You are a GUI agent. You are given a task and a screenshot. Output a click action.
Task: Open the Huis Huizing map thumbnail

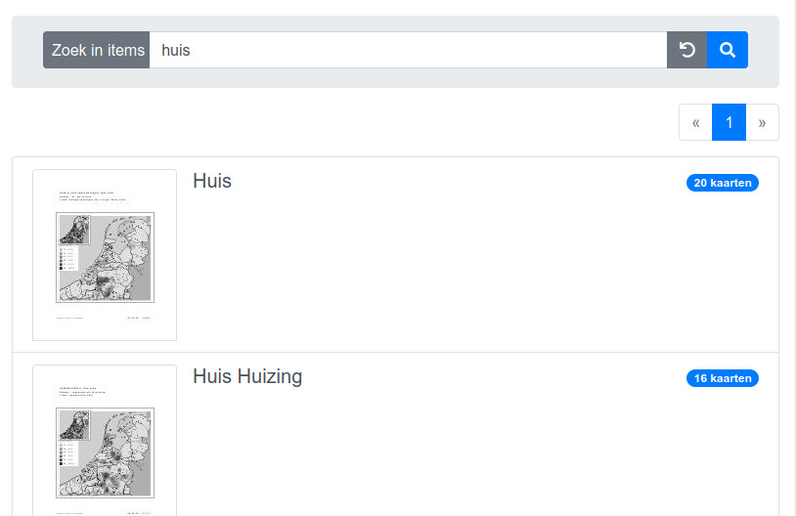coord(105,441)
